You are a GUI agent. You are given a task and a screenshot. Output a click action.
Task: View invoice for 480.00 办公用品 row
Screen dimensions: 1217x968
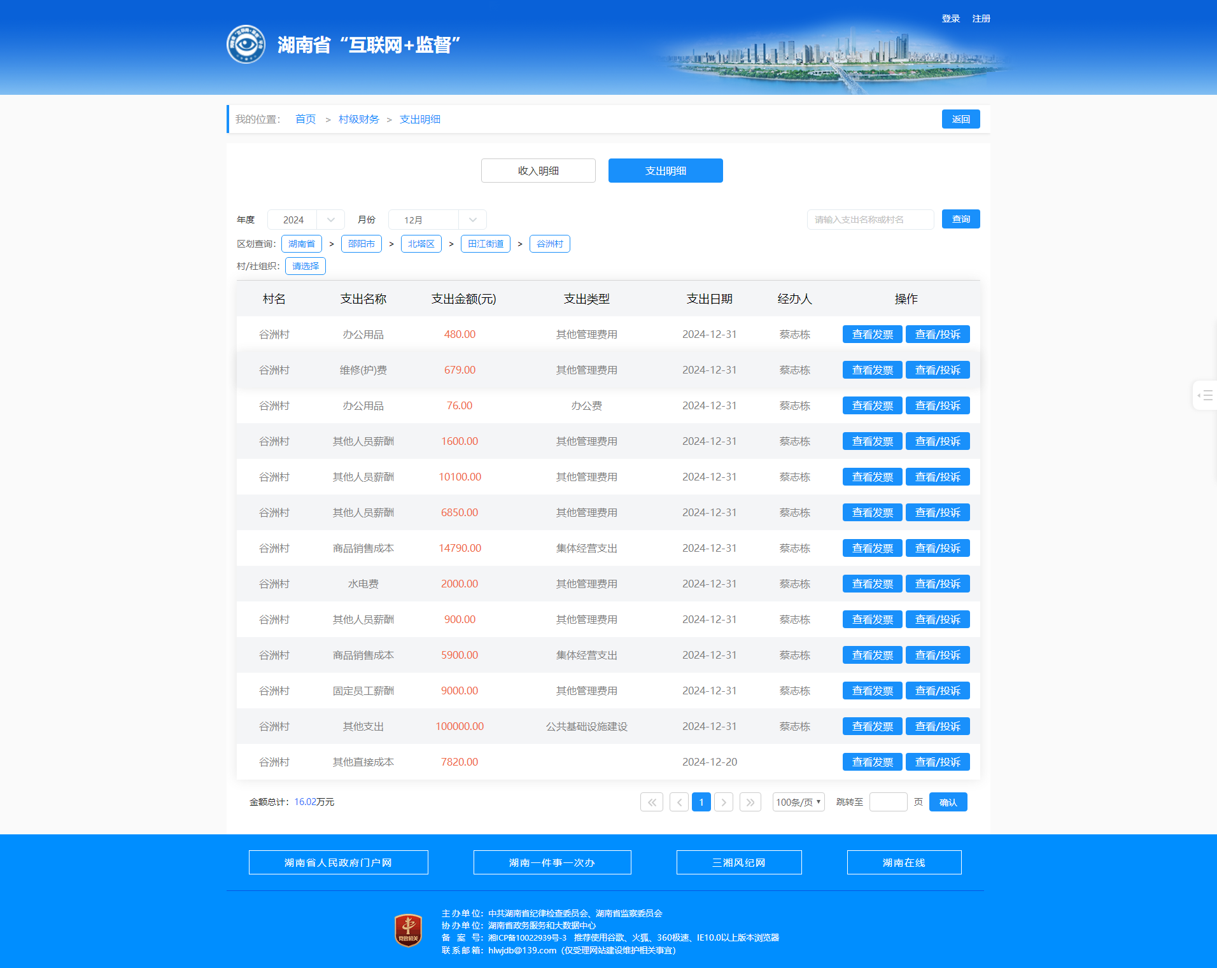873,334
